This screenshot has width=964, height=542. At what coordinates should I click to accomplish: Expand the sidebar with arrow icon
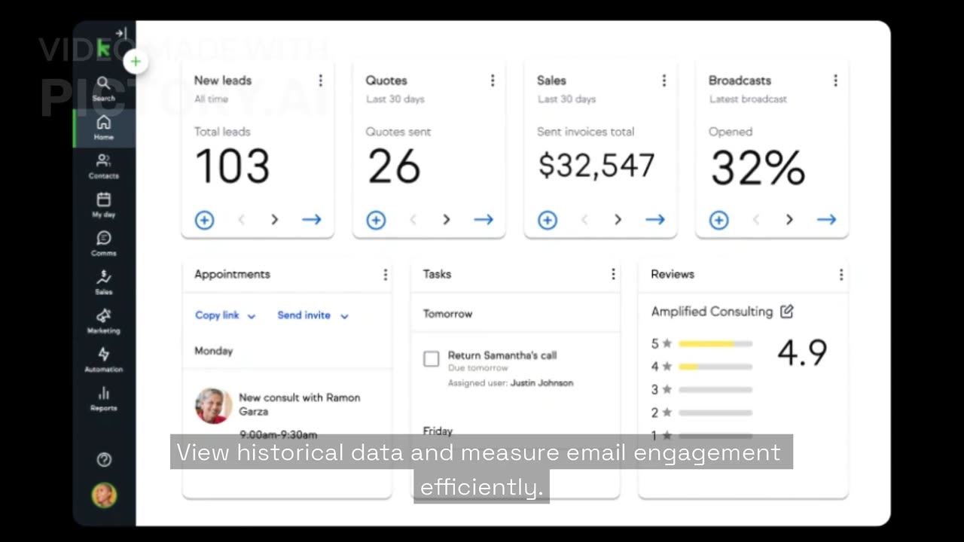(x=121, y=33)
